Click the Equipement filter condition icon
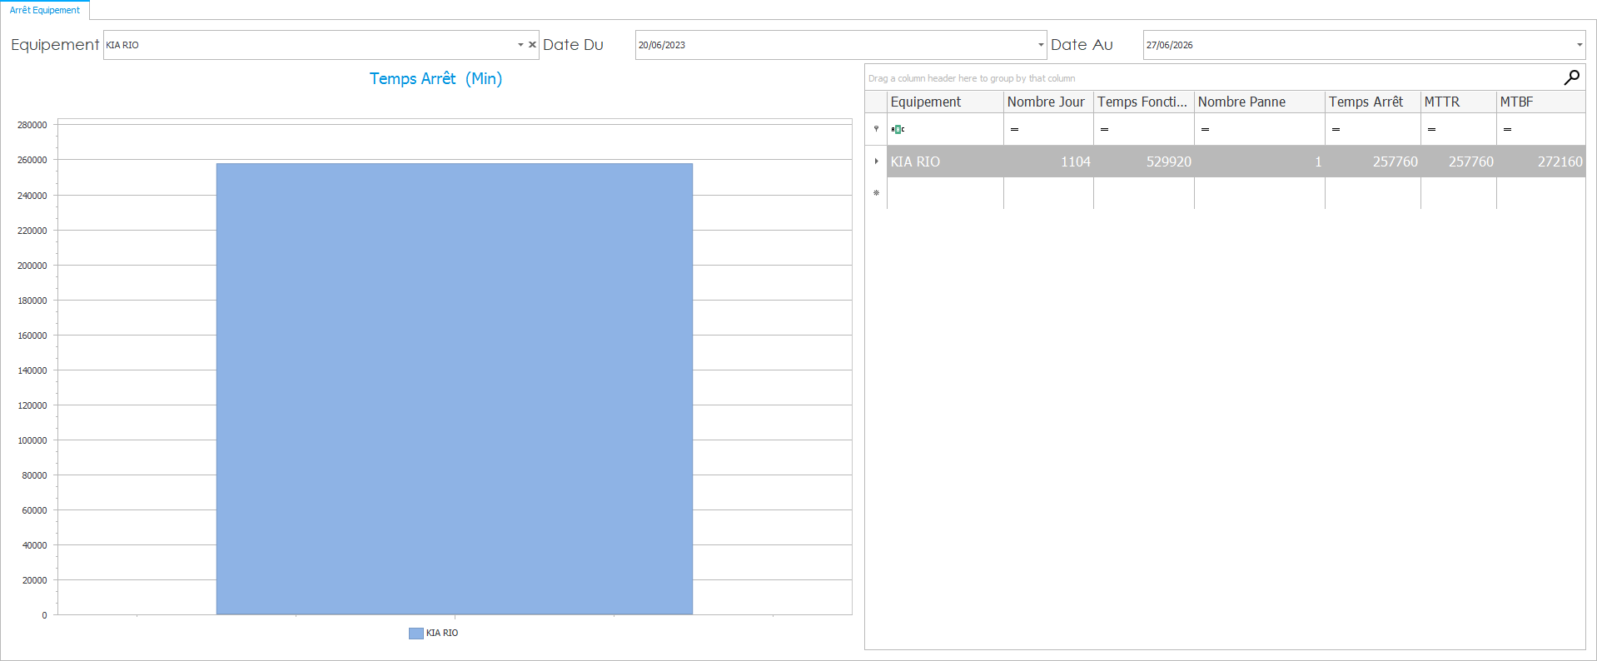This screenshot has height=661, width=1597. (898, 129)
